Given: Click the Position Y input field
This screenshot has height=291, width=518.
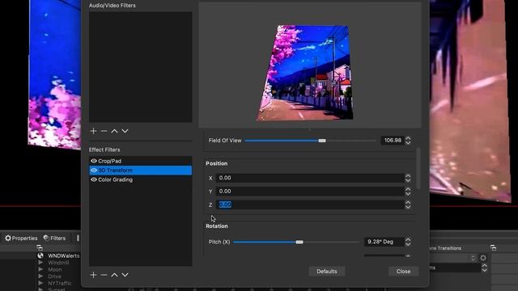Looking at the screenshot, I should pos(310,192).
